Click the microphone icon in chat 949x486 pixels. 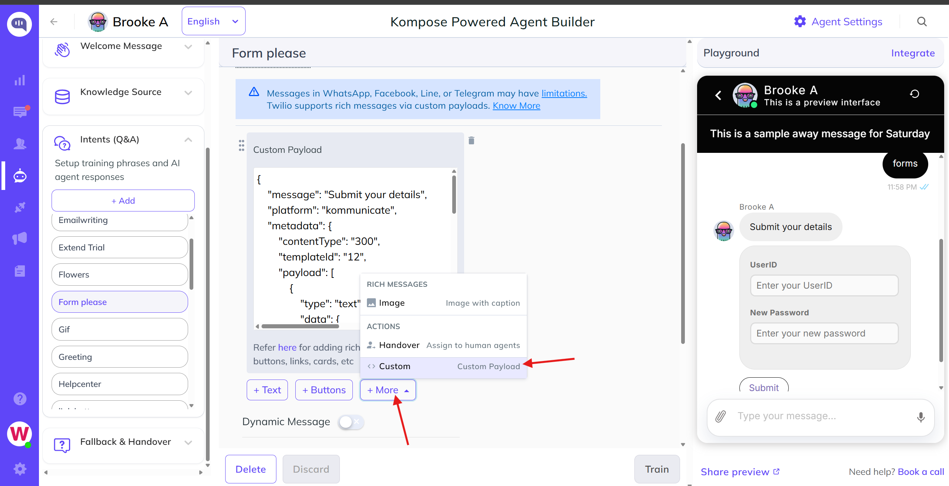click(920, 417)
